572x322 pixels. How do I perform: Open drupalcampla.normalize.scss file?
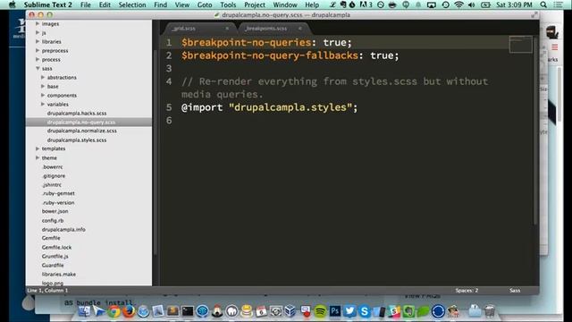[81, 131]
